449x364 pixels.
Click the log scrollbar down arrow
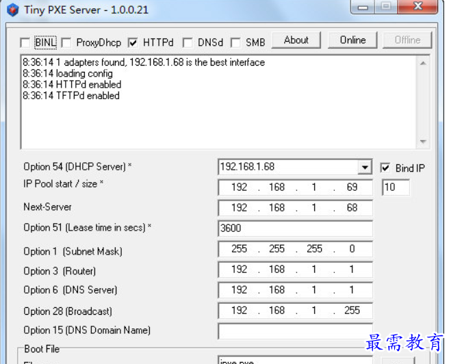coord(423,142)
